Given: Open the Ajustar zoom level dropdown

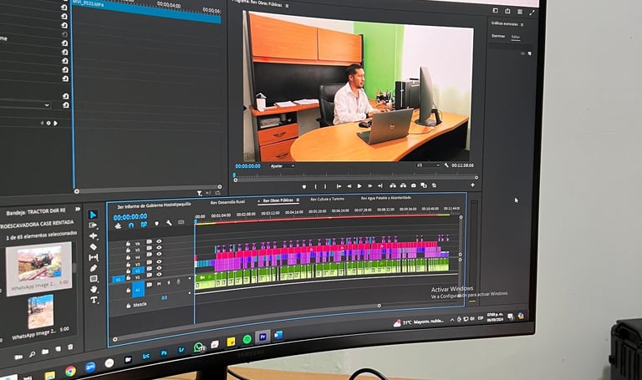Looking at the screenshot, I should click(282, 166).
